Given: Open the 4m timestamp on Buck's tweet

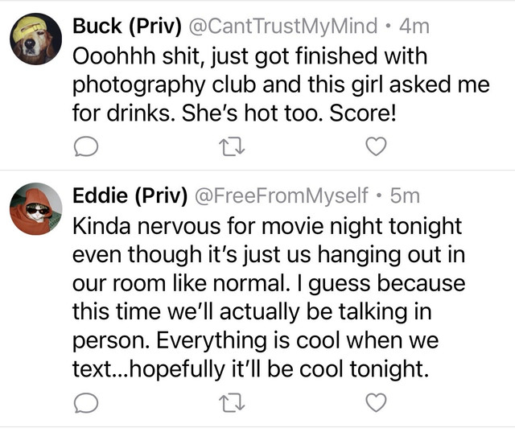Looking at the screenshot, I should tap(414, 26).
